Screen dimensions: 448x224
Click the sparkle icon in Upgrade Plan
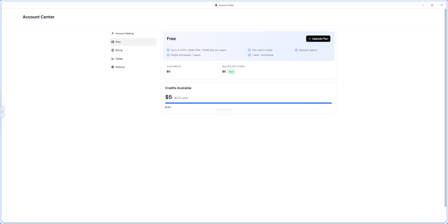(x=310, y=39)
